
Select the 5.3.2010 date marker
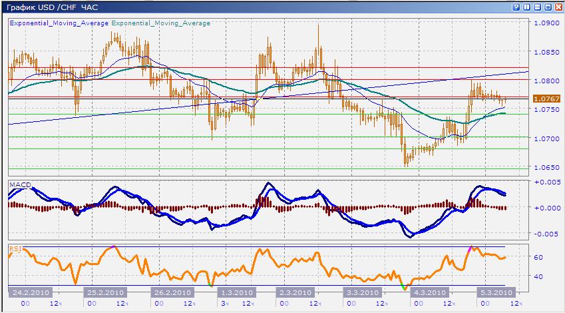pyautogui.click(x=494, y=292)
